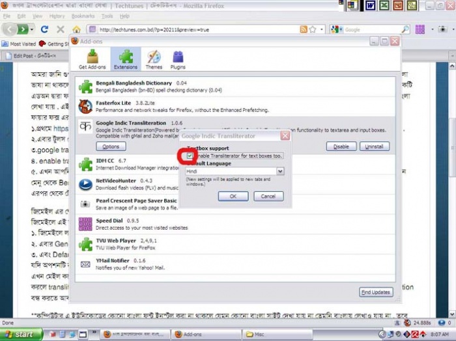Switch to Add-ons window in taskbar
The width and height of the screenshot is (456, 341).
[x=206, y=334]
